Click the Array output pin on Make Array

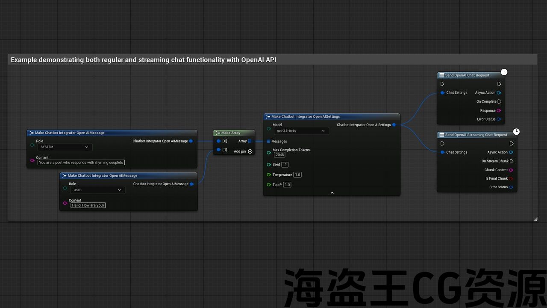(x=250, y=141)
